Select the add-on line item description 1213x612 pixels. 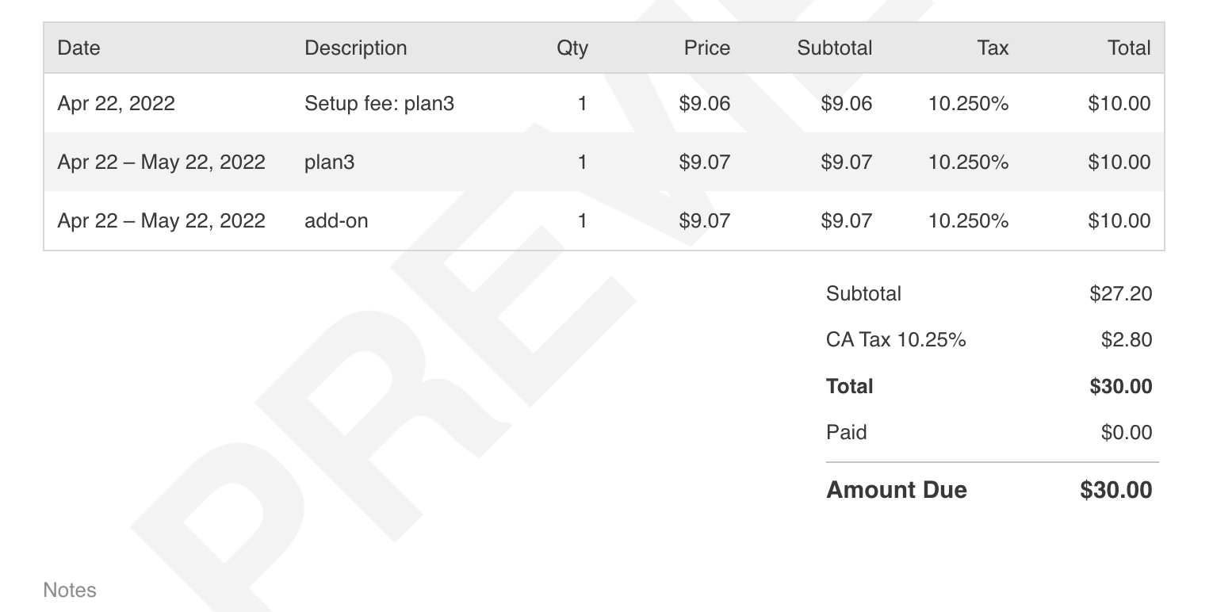click(x=336, y=221)
